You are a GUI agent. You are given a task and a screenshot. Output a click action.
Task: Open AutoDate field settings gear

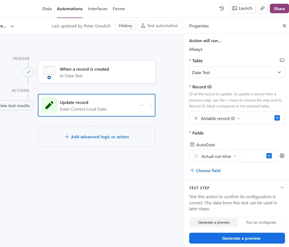(x=282, y=156)
